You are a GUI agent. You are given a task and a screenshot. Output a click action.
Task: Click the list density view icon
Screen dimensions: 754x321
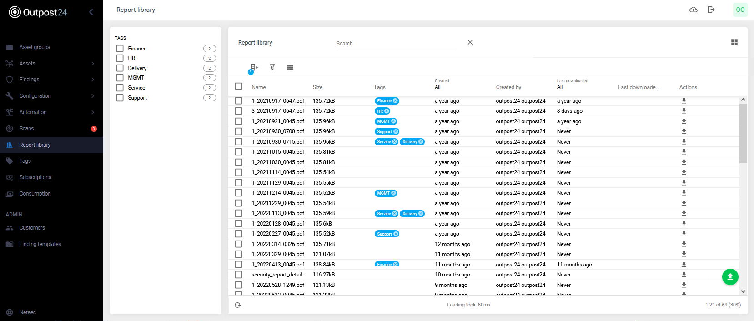click(x=290, y=67)
